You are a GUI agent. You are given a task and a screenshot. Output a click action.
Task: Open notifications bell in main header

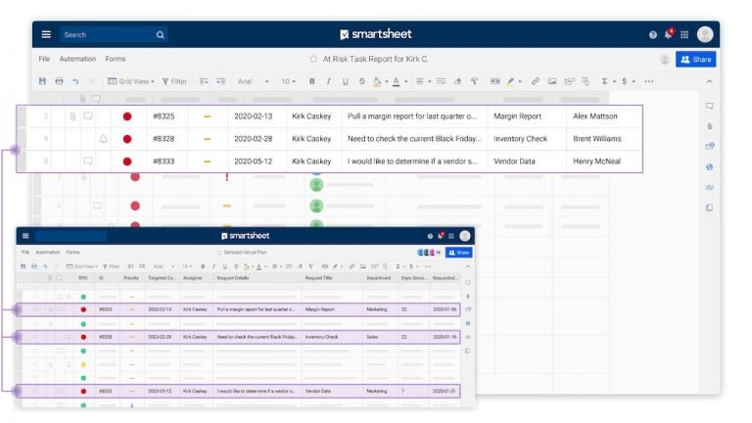click(668, 34)
